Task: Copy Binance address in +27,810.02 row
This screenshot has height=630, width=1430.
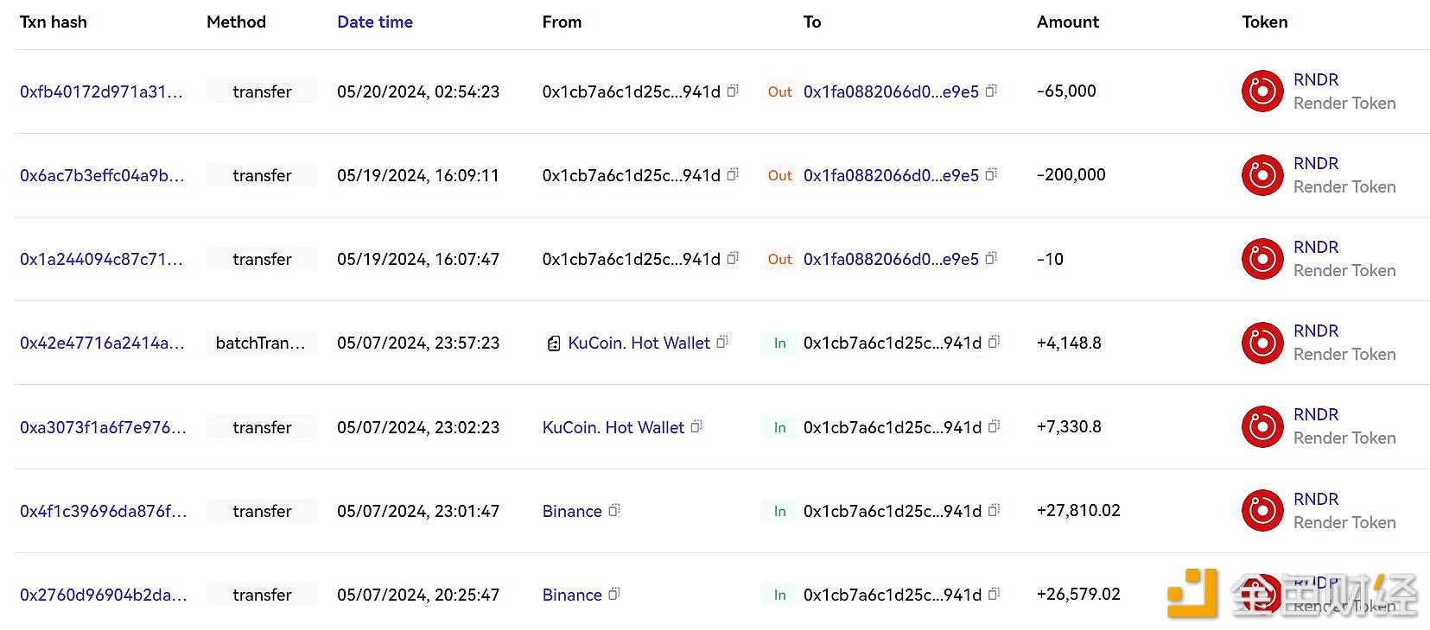Action: [x=614, y=510]
